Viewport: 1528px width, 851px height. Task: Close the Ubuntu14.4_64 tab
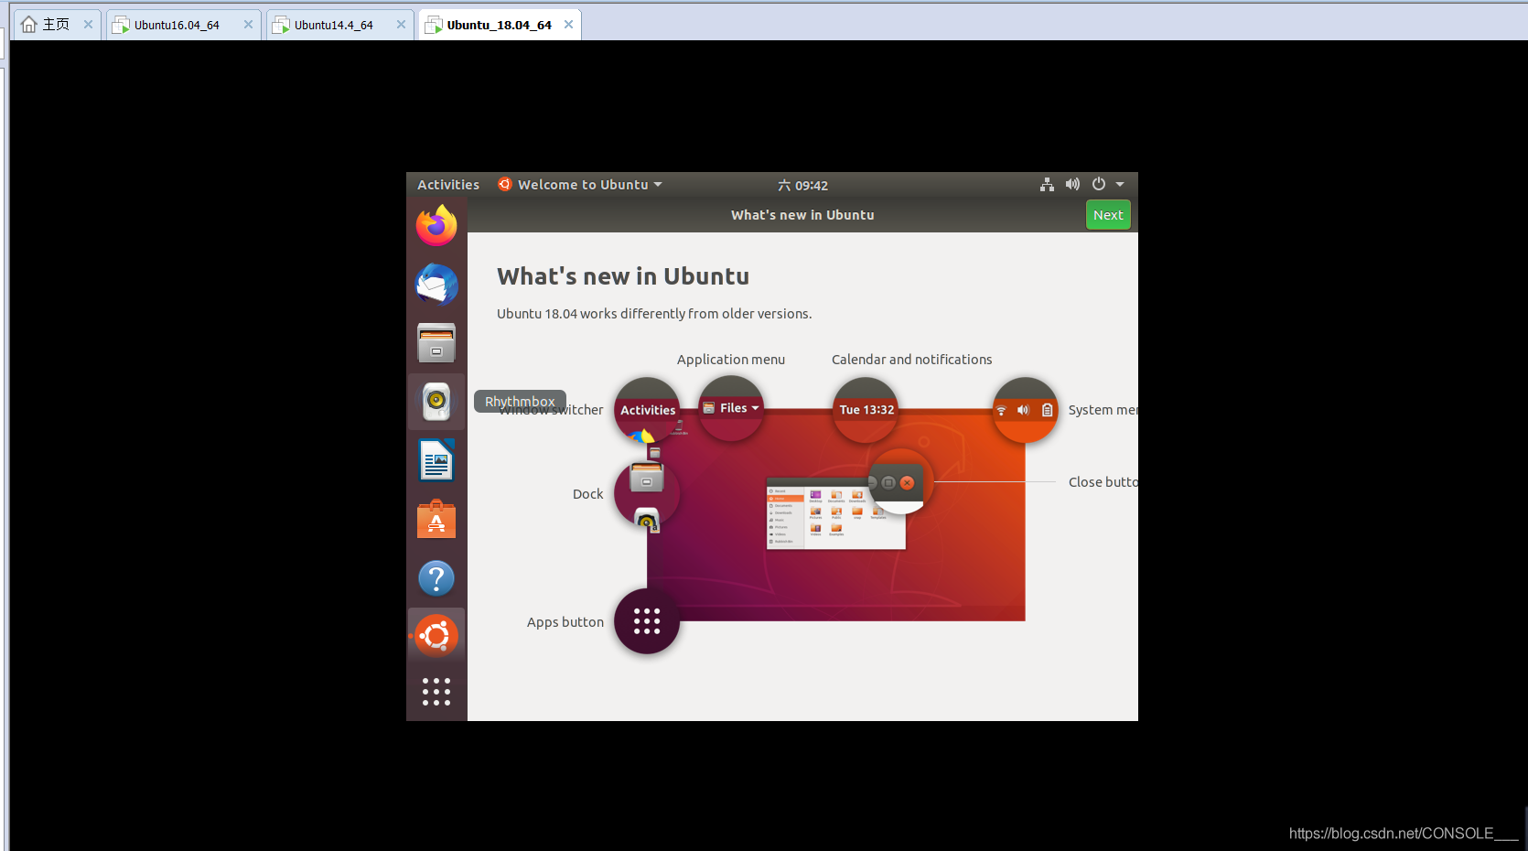pyautogui.click(x=401, y=25)
